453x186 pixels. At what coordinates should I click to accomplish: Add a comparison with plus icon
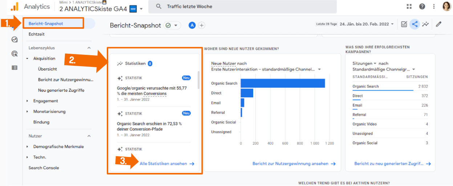pyautogui.click(x=202, y=25)
